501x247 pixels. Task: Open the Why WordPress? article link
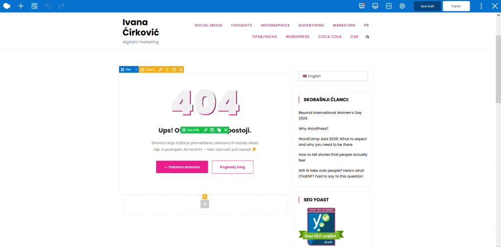coord(314,129)
